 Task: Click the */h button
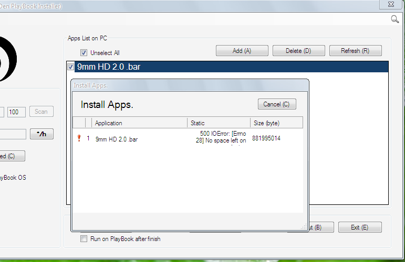point(41,134)
